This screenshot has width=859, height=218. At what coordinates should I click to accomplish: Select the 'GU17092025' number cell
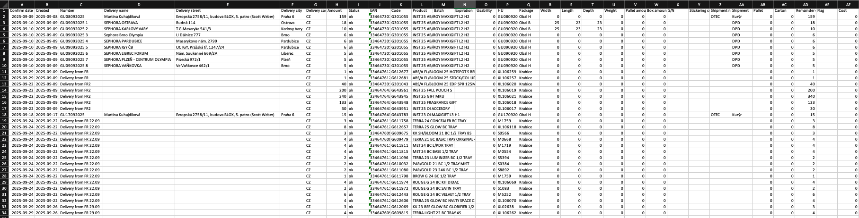click(x=80, y=115)
